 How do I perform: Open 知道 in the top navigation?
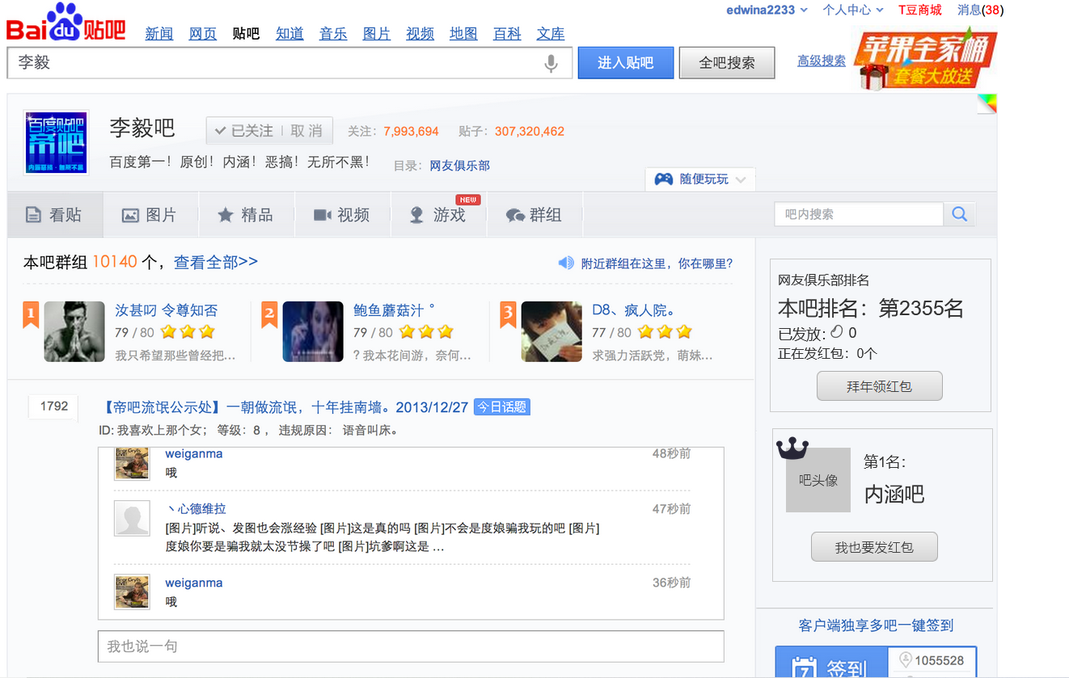point(289,34)
